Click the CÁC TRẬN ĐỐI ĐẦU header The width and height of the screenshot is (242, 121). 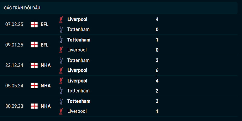pos(22,8)
